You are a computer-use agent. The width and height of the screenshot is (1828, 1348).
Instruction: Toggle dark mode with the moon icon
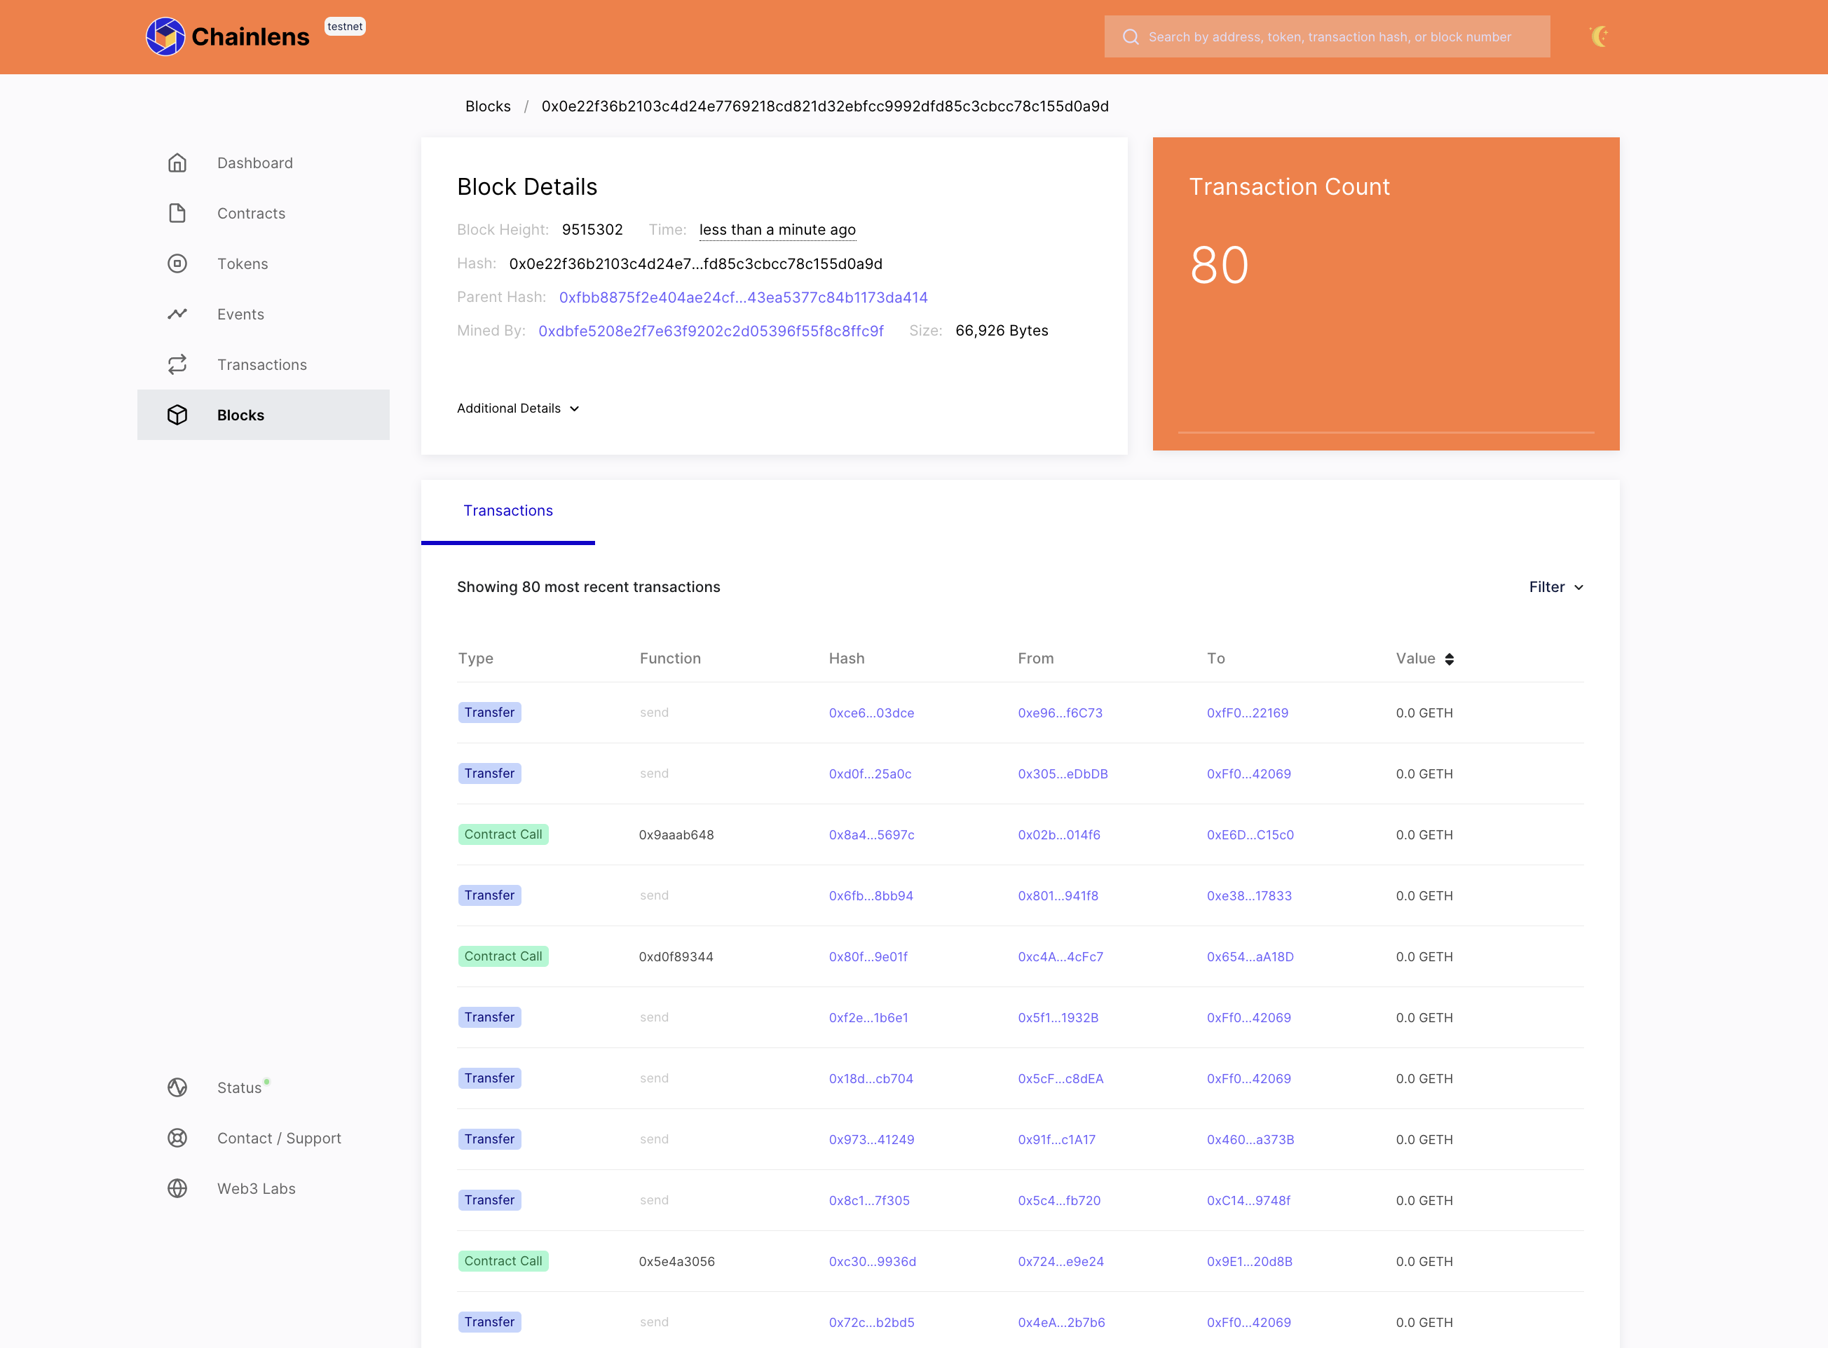point(1599,36)
